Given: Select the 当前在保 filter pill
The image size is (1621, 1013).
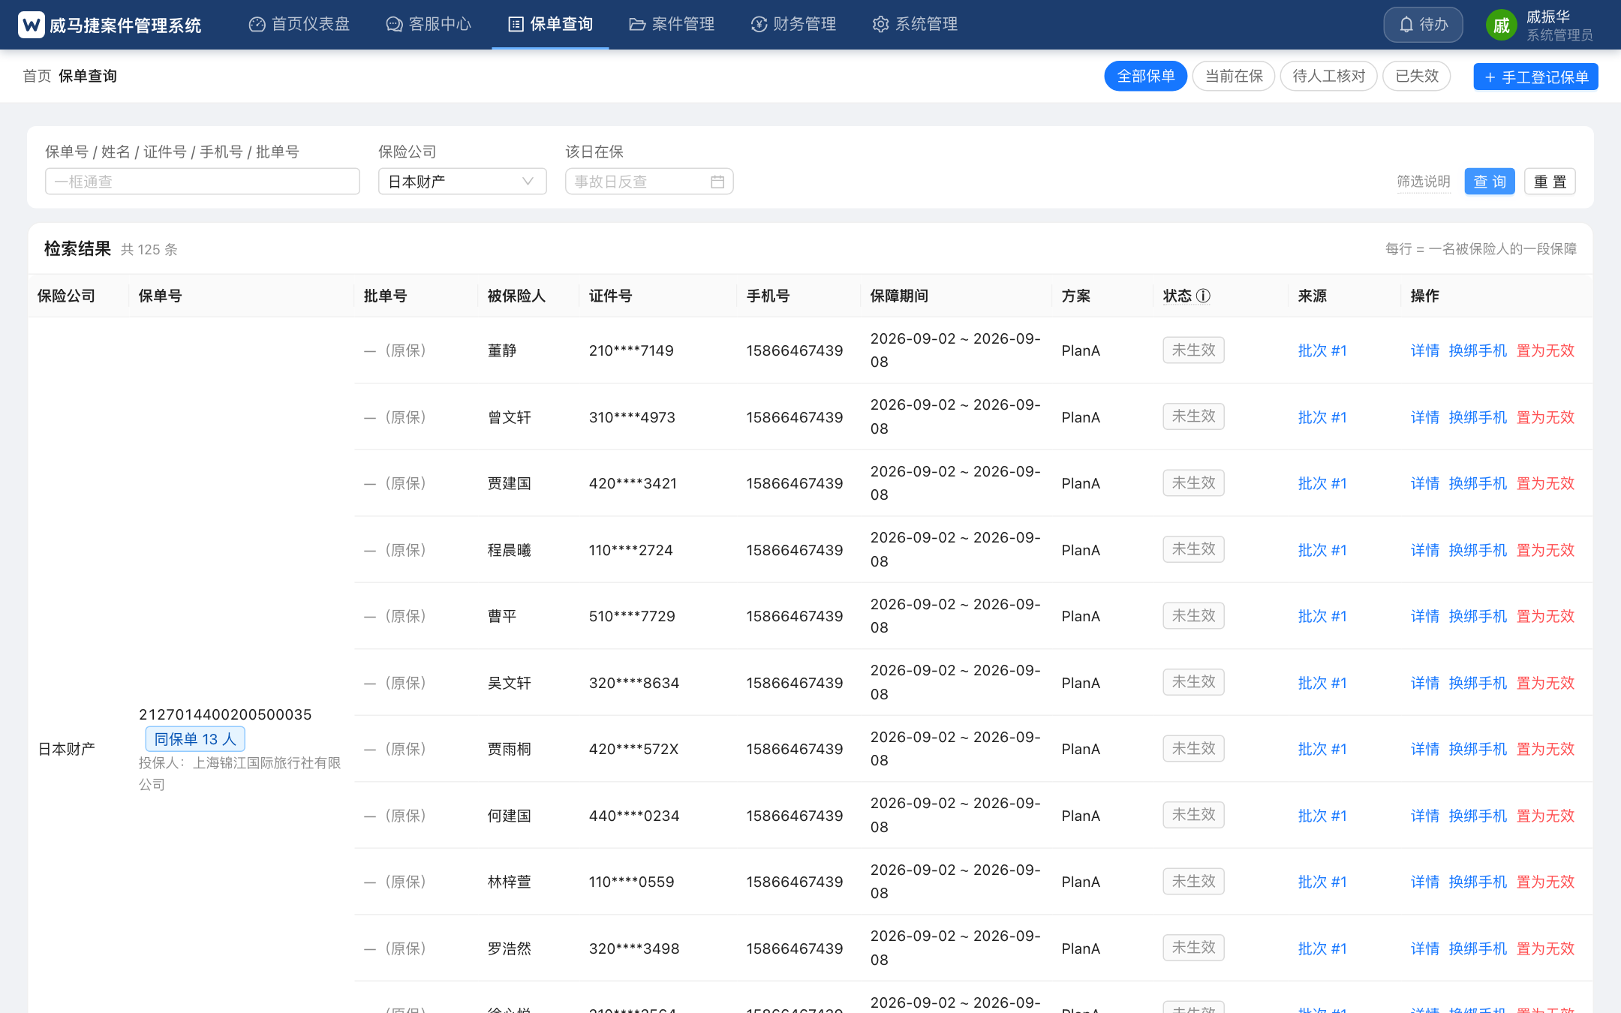Looking at the screenshot, I should click(1234, 76).
